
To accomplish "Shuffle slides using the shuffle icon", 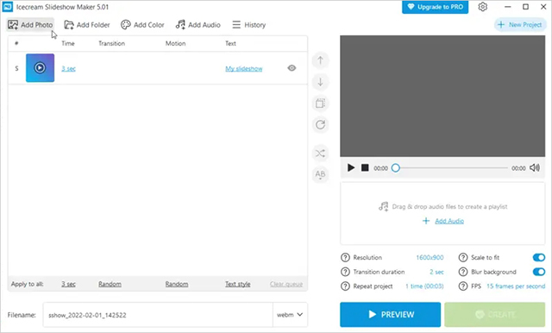I will pos(320,154).
